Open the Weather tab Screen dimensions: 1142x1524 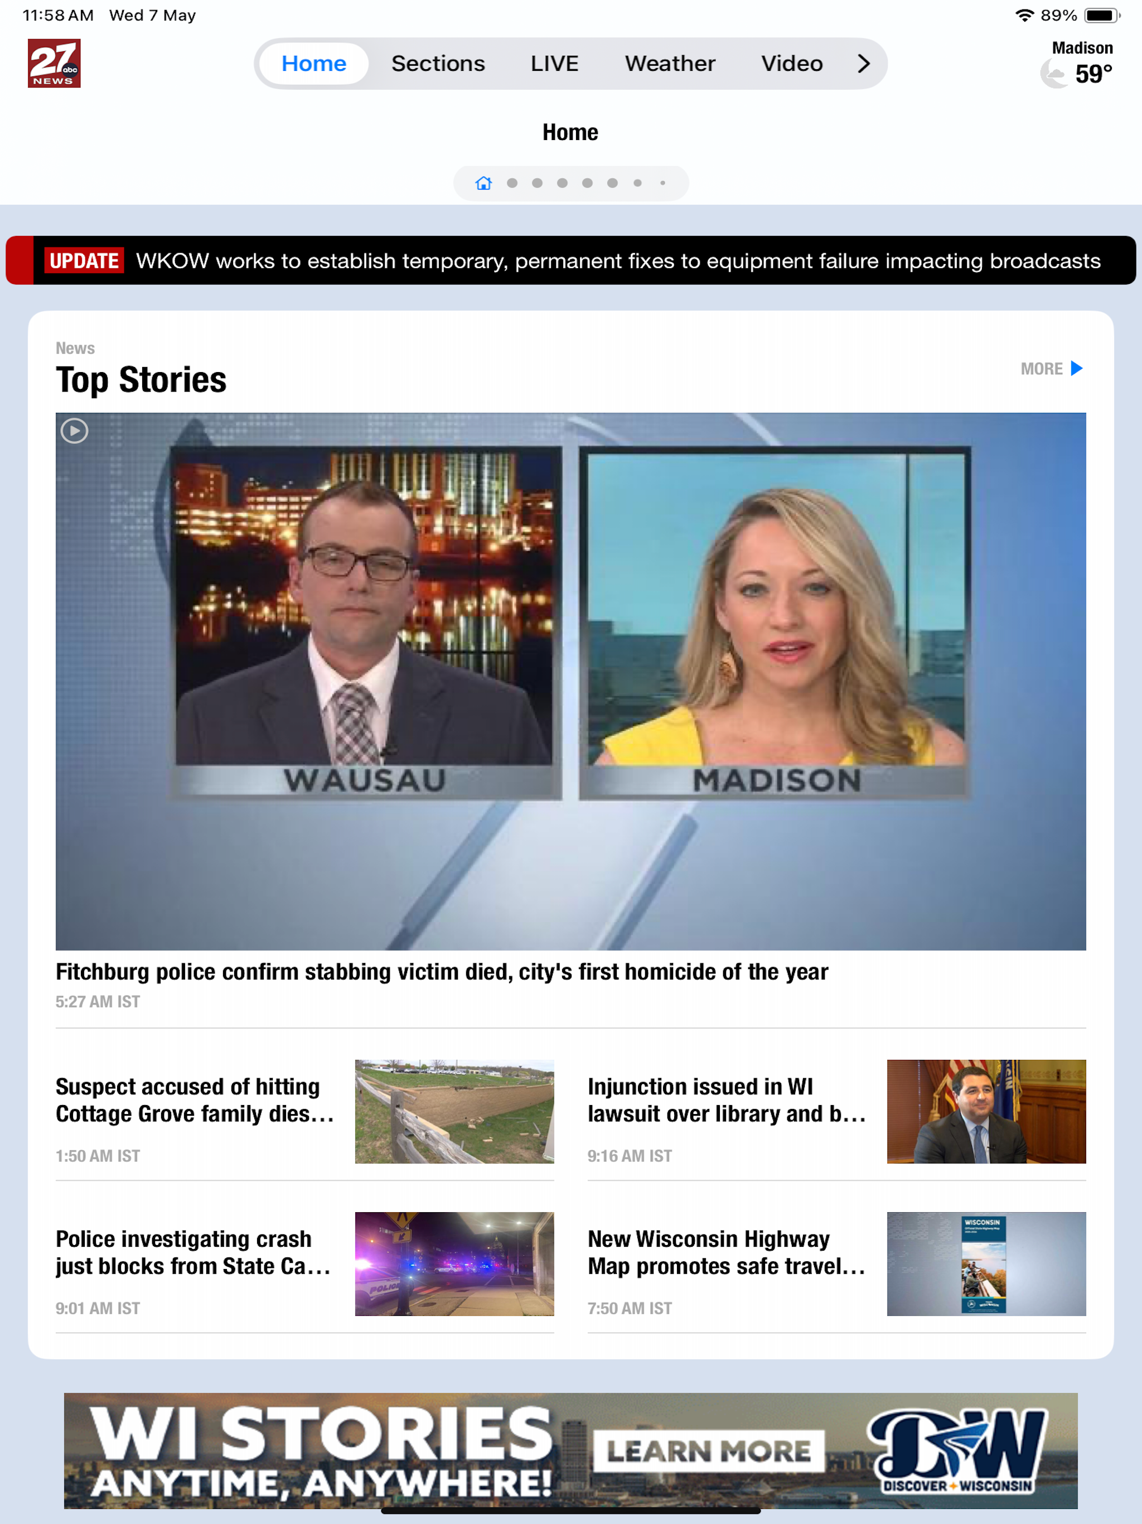click(670, 64)
